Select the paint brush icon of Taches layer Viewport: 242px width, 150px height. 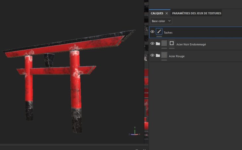pyautogui.click(x=159, y=32)
